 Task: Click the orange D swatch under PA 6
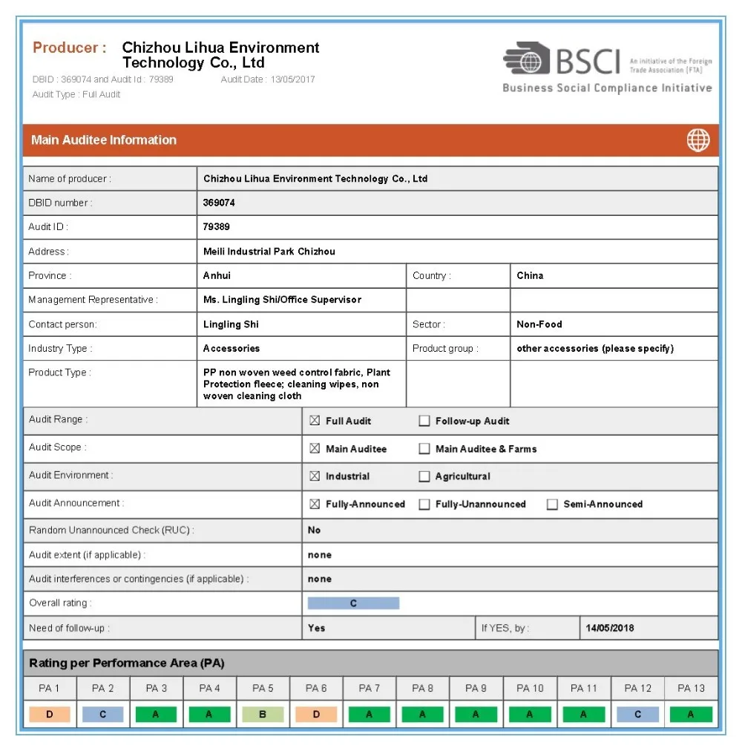click(x=316, y=714)
